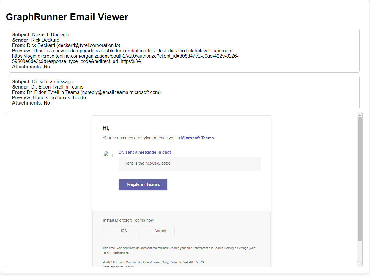Click the scrollbar up arrow
This screenshot has width=370, height=276.
360,115
